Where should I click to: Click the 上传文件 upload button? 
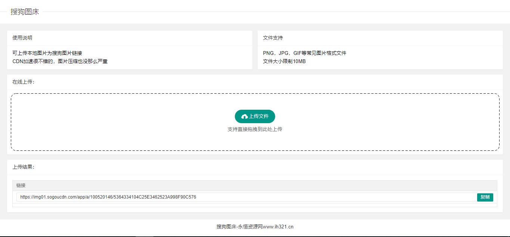(255, 116)
